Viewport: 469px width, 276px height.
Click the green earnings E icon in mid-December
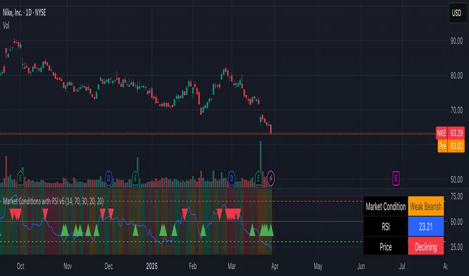(135, 179)
